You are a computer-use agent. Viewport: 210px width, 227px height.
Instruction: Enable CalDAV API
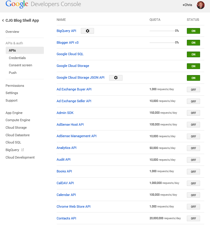[193, 183]
